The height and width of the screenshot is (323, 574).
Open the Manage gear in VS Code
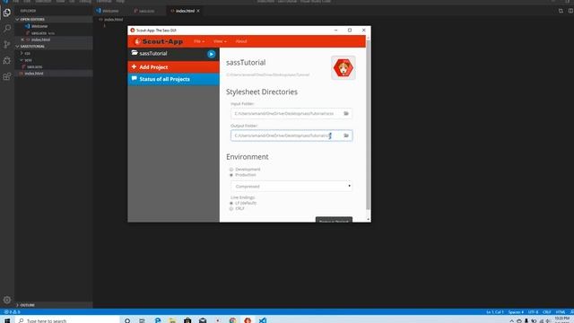click(x=7, y=300)
